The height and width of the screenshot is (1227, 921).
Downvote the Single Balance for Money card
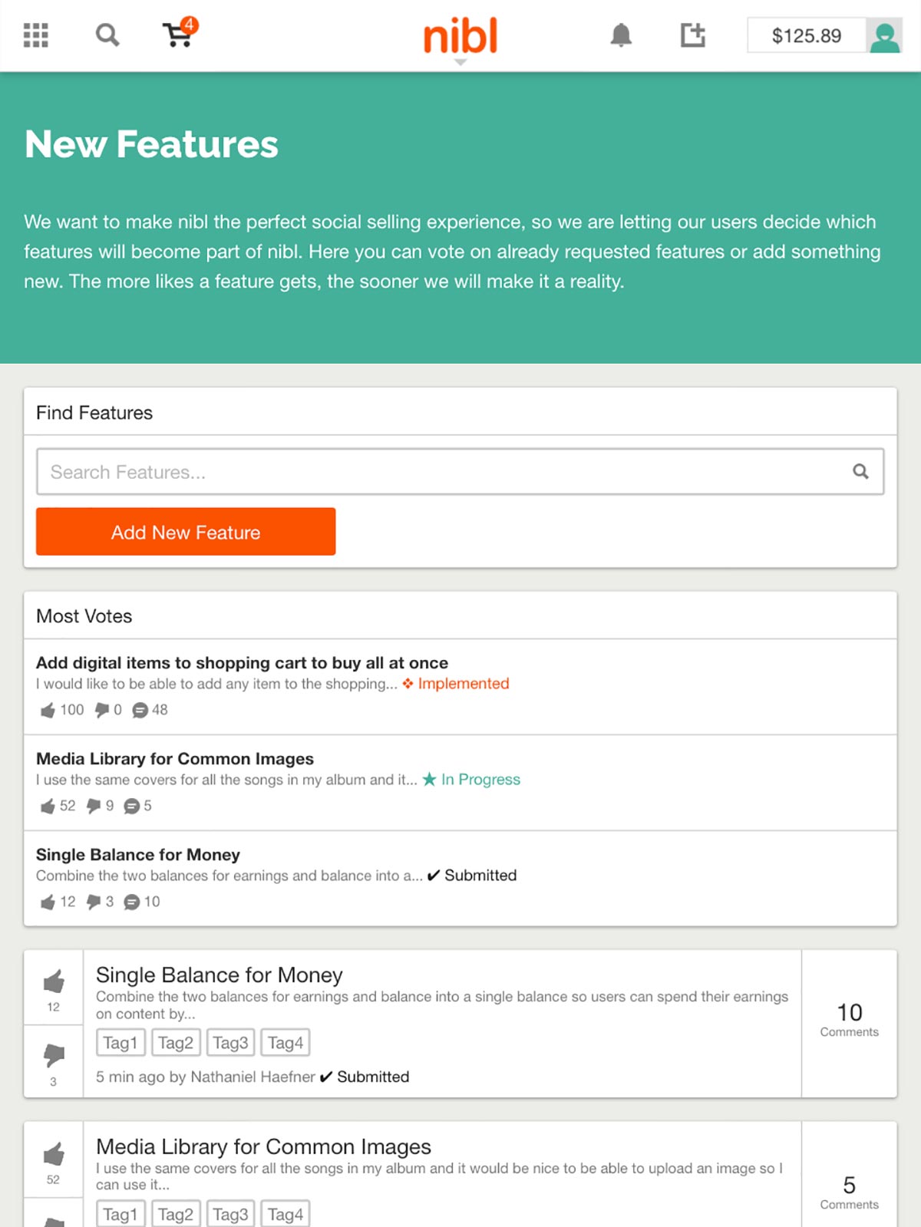[x=54, y=1061]
